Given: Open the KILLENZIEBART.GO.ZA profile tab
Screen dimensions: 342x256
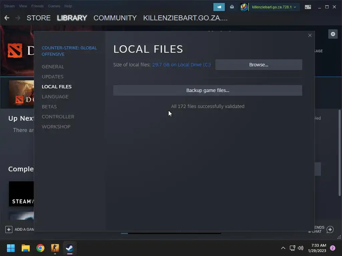Looking at the screenshot, I should coord(185,18).
